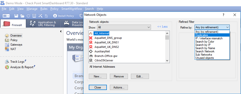Click the Edit... button
Viewport: 241px width, 94px height.
click(140, 76)
